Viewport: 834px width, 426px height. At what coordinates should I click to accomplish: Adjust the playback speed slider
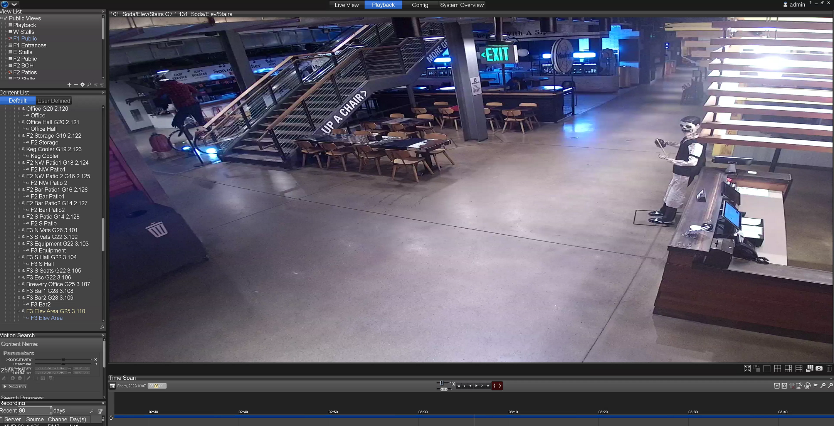[442, 383]
